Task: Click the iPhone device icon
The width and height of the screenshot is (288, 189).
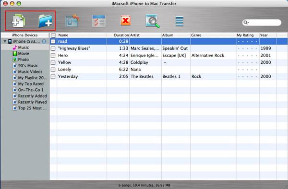Action: (10, 41)
